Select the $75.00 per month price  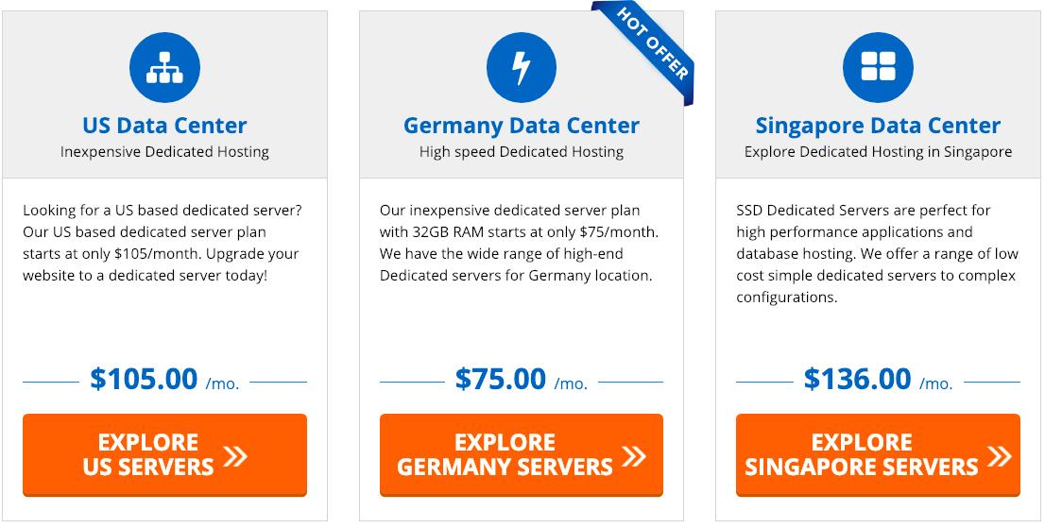pyautogui.click(x=522, y=380)
